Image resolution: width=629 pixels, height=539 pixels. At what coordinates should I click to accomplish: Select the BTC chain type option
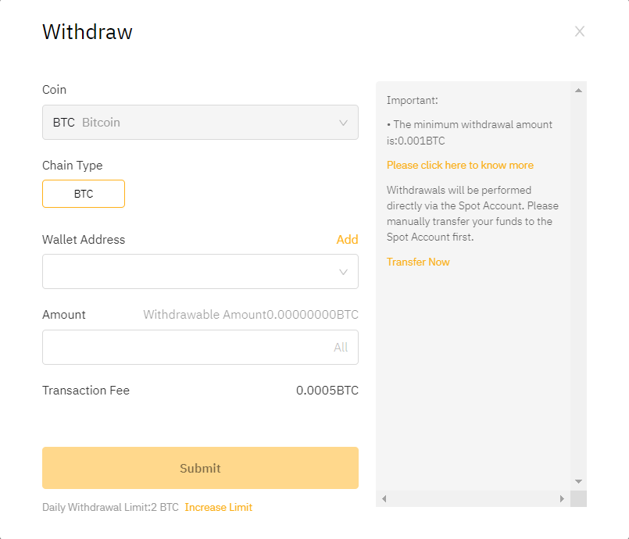(x=84, y=194)
